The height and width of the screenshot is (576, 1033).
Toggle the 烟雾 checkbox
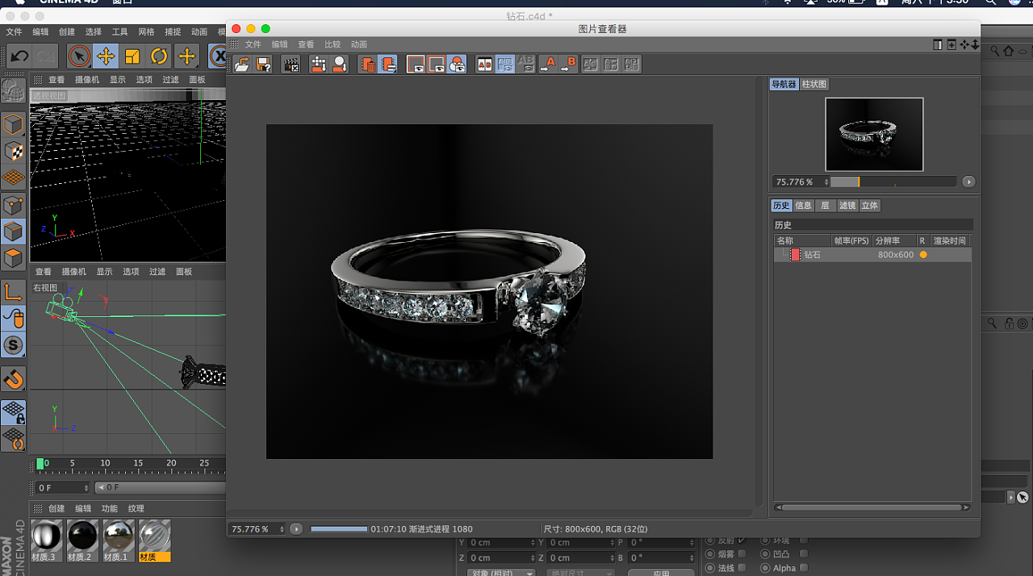click(742, 554)
